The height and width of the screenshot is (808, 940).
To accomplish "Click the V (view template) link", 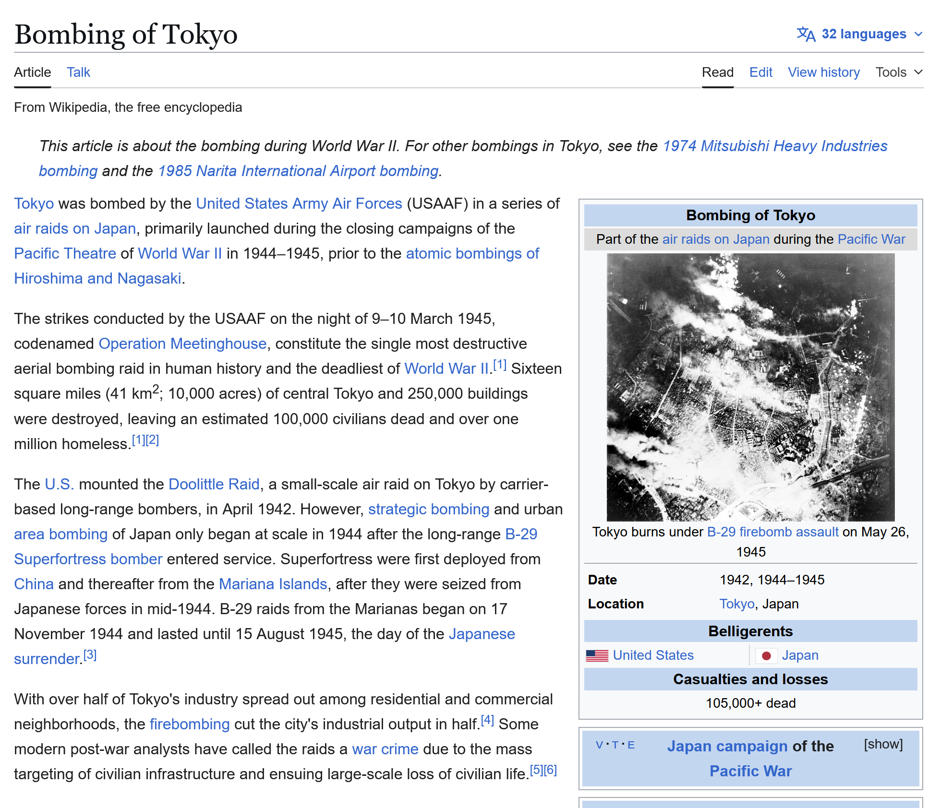I will tap(599, 745).
